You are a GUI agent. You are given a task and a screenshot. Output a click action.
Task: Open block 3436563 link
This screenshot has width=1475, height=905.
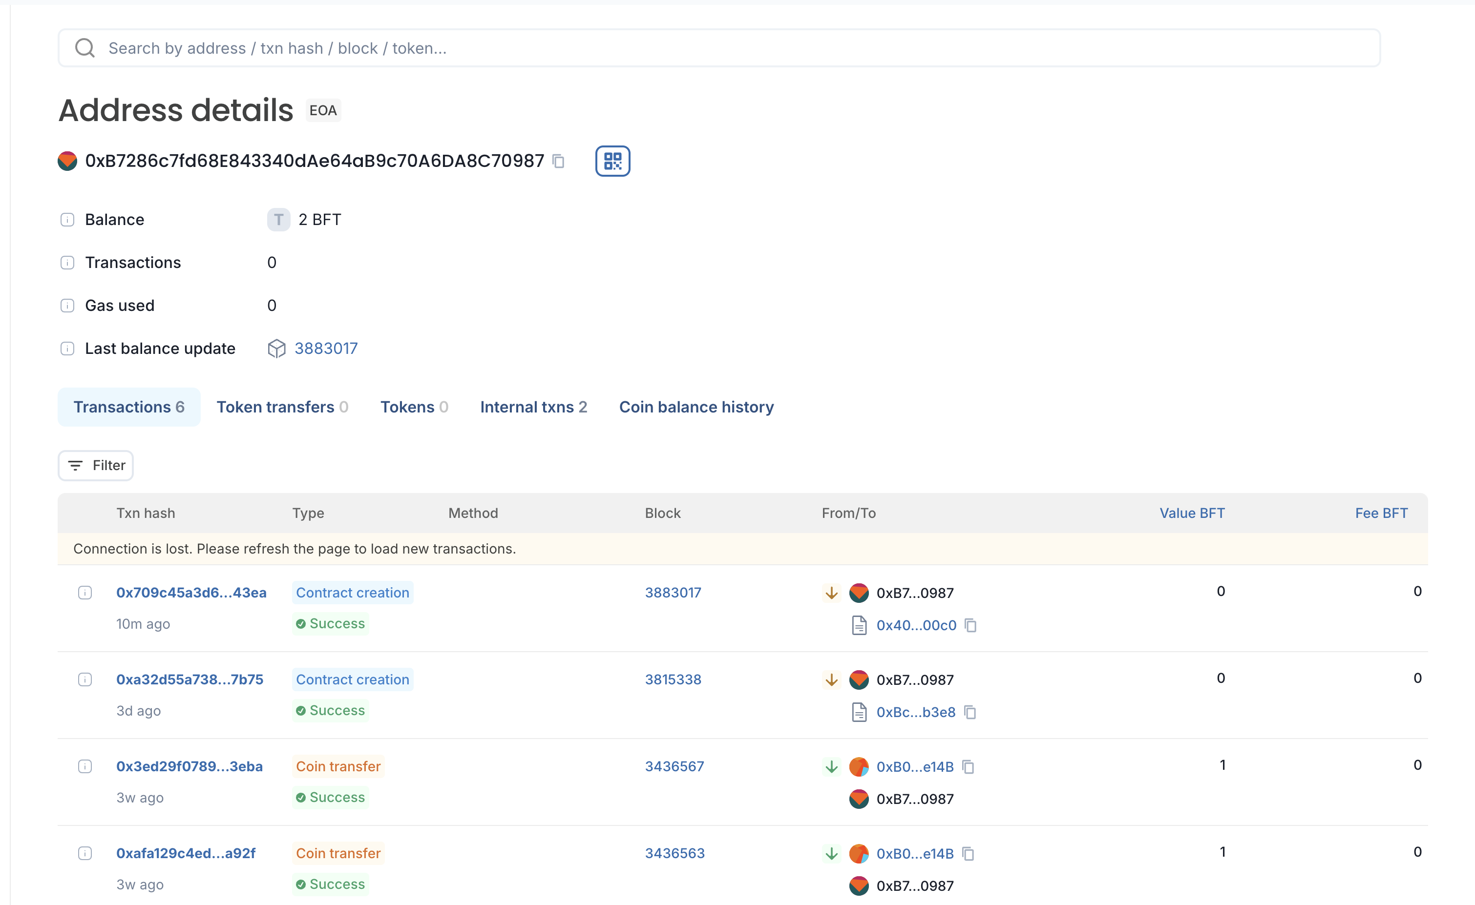tap(675, 853)
